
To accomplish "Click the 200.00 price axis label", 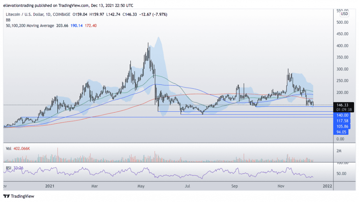I will (x=342, y=92).
